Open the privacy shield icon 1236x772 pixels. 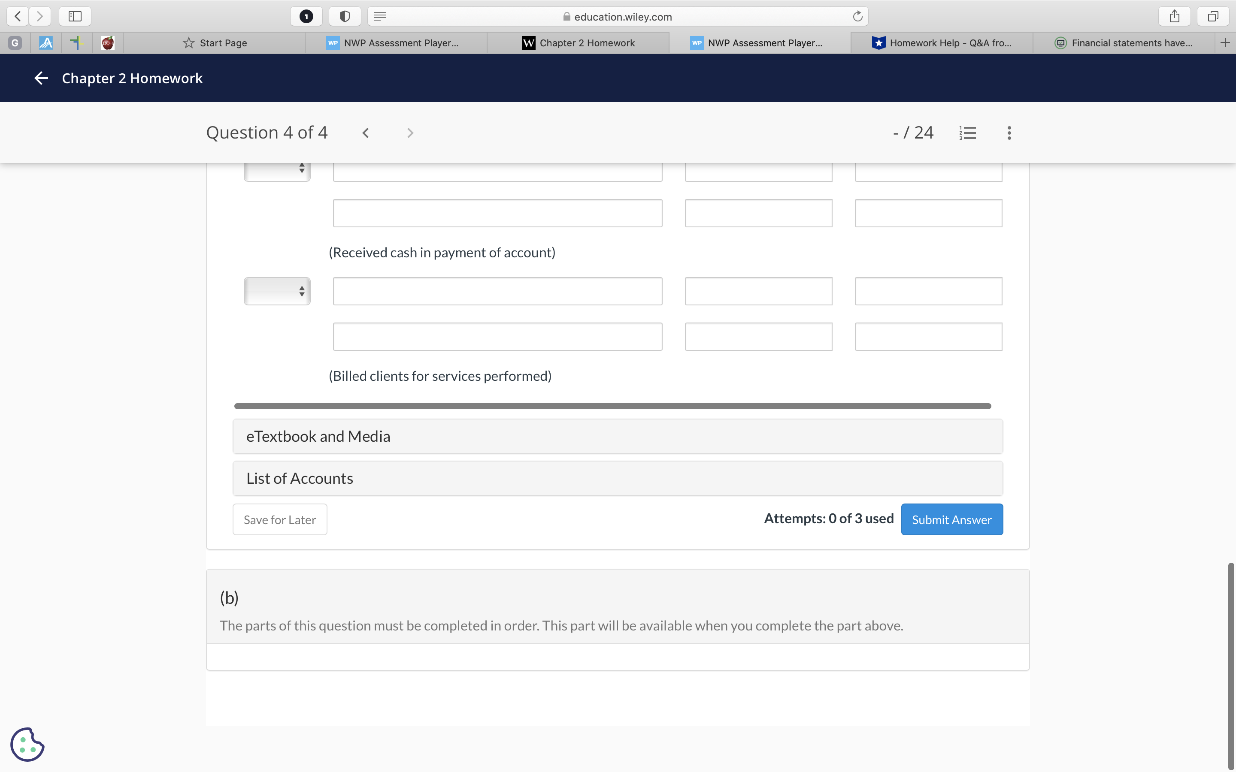(x=345, y=16)
